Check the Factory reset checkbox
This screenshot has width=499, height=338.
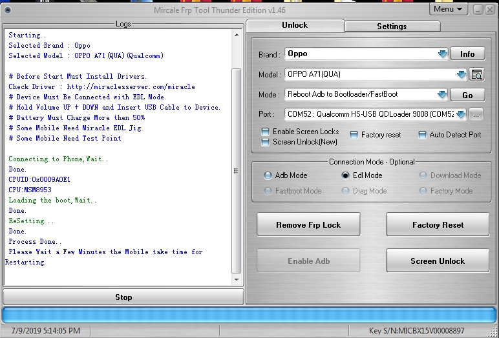[x=354, y=135]
